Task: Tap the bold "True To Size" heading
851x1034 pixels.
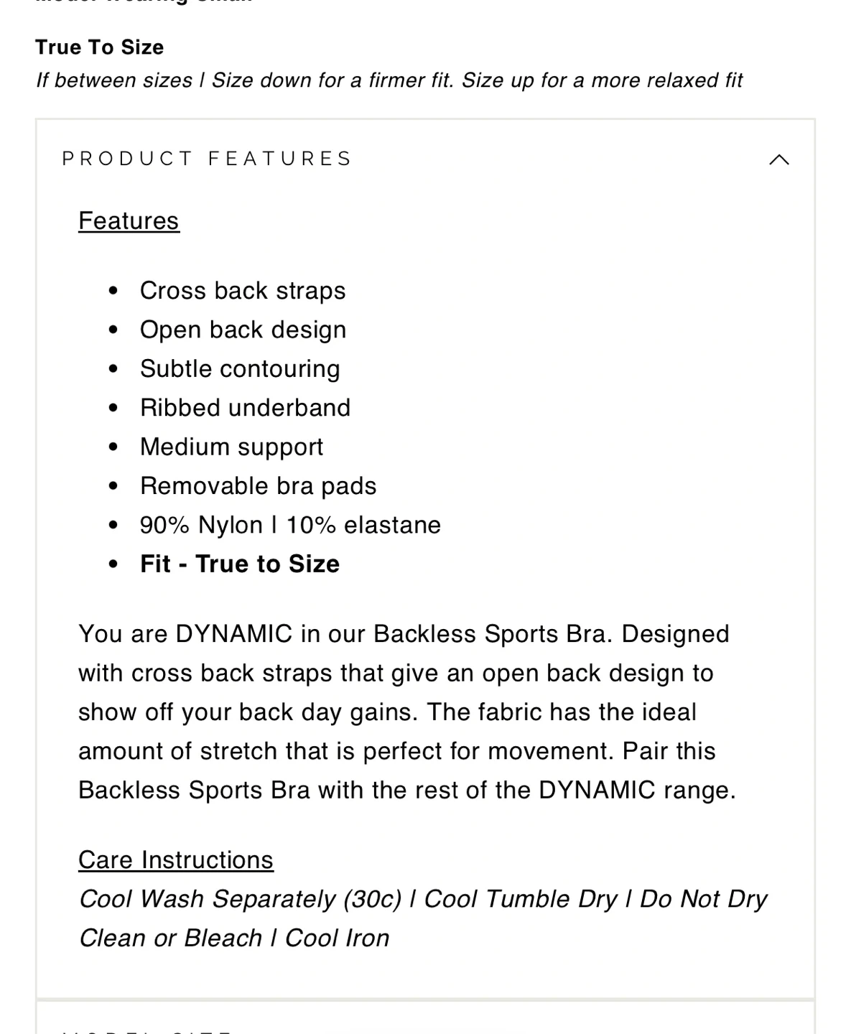Action: coord(100,47)
